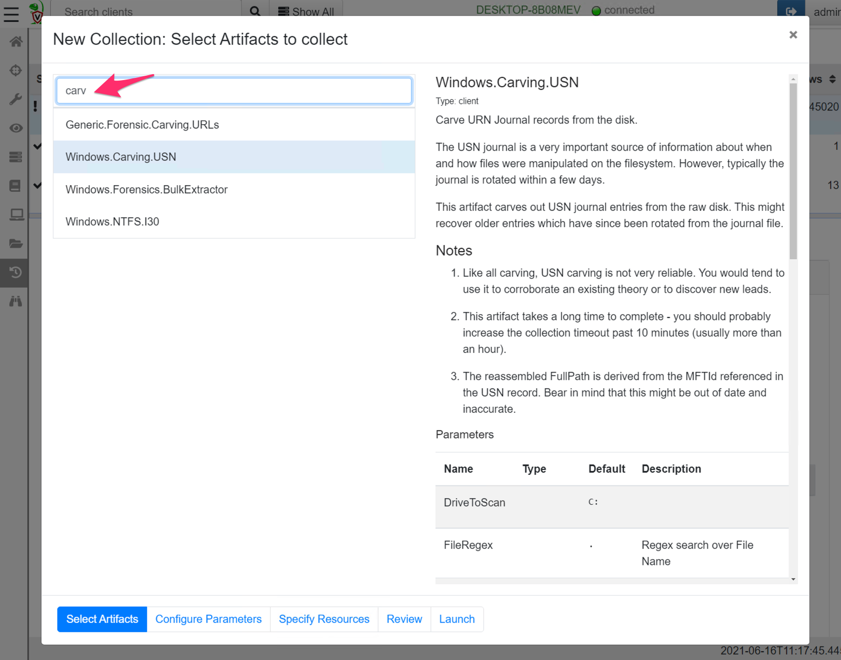841x660 pixels.
Task: Close the New Collection dialog
Action: 793,35
